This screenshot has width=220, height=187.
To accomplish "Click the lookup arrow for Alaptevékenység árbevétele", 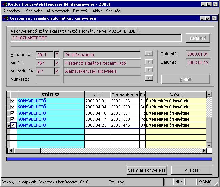I will tap(149, 70).
